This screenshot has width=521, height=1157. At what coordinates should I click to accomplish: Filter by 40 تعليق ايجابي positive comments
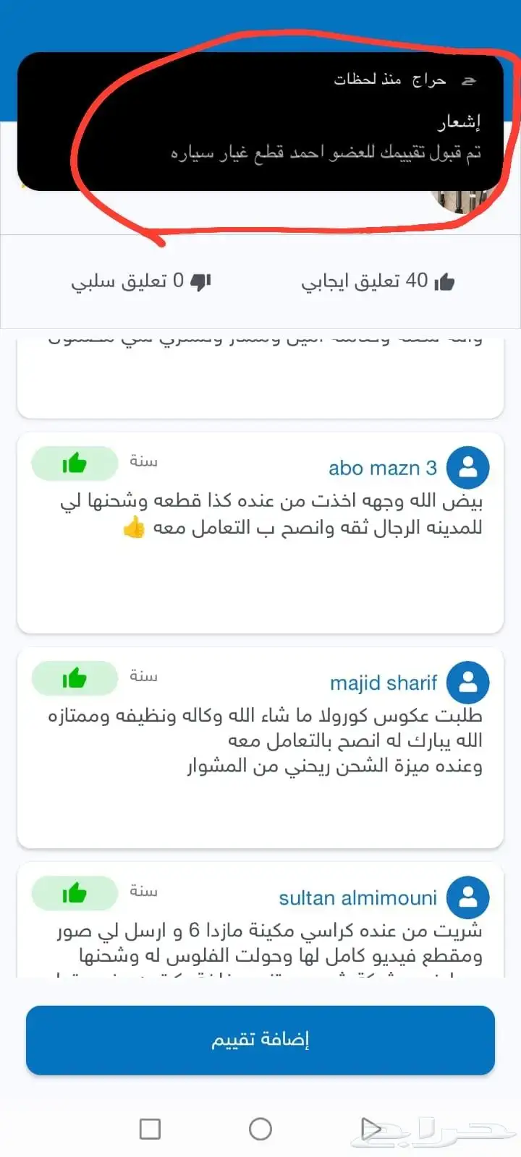pyautogui.click(x=378, y=281)
